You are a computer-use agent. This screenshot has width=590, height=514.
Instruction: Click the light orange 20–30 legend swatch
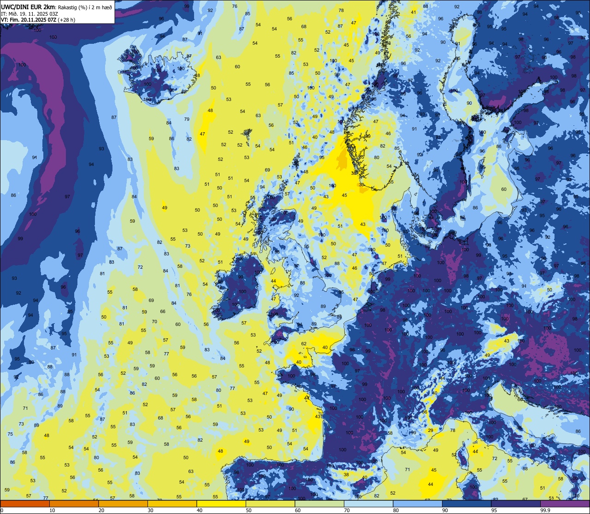tap(123, 503)
